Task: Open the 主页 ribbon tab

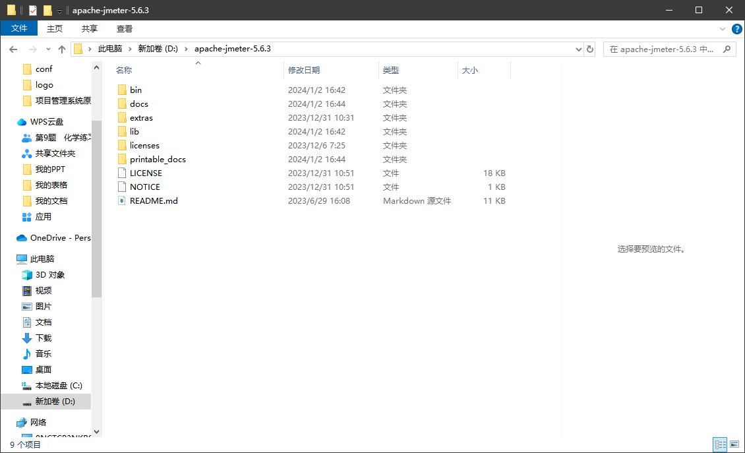Action: (x=55, y=28)
